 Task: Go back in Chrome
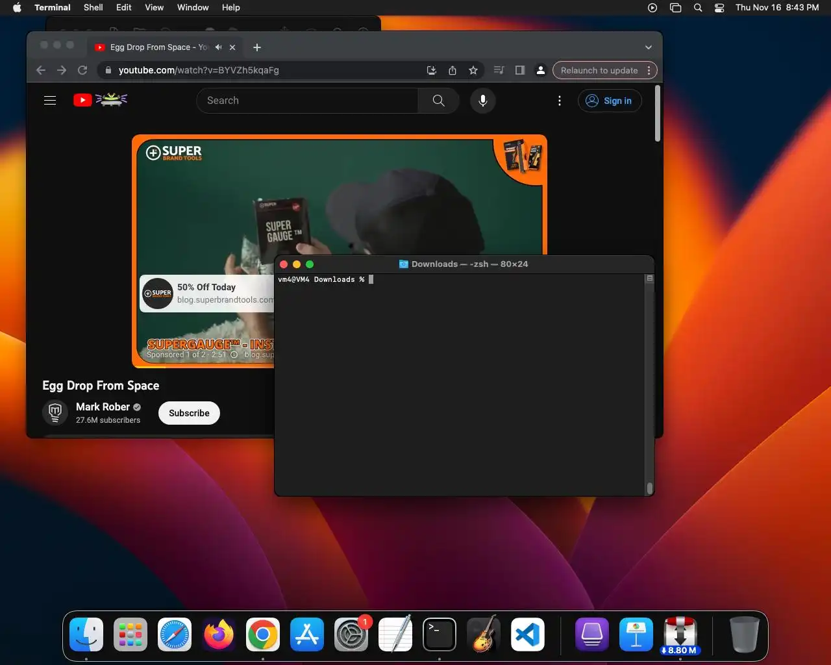click(x=41, y=70)
